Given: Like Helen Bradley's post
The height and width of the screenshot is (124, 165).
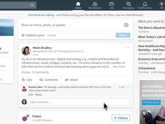Looking at the screenshot, I should pyautogui.click(x=27, y=80).
